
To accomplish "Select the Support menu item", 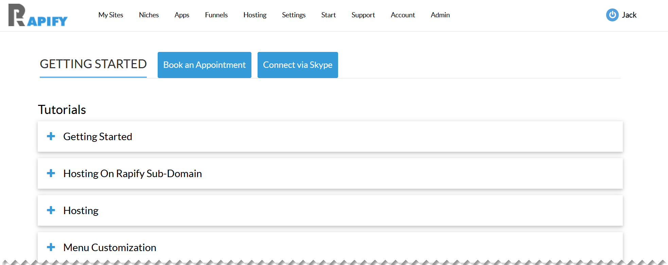I will (x=363, y=15).
